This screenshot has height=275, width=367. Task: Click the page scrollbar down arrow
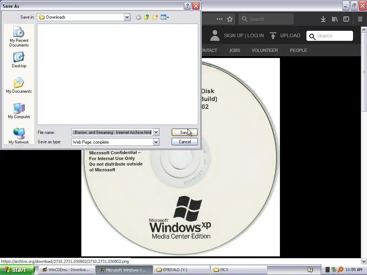click(364, 261)
